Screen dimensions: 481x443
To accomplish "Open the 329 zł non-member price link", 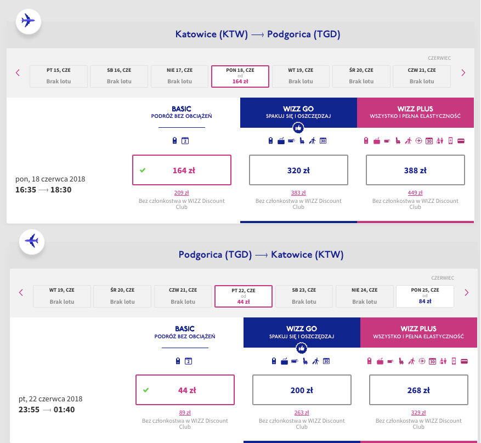I will tap(418, 413).
